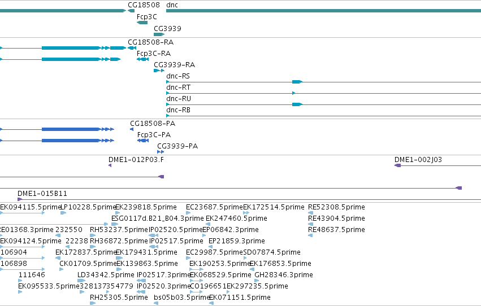Open the CG3939-RA transcript label
Image resolution: width=481 pixels, height=306 pixels.
coord(175,64)
